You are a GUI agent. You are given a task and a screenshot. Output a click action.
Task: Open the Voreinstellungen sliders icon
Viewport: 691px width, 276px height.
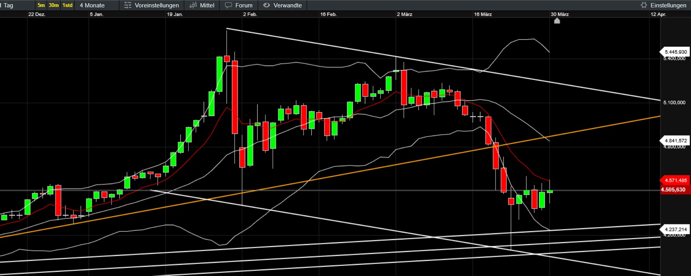(127, 5)
